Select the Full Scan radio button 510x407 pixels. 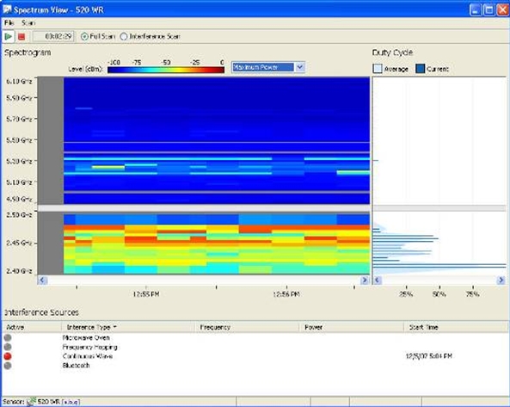[84, 36]
